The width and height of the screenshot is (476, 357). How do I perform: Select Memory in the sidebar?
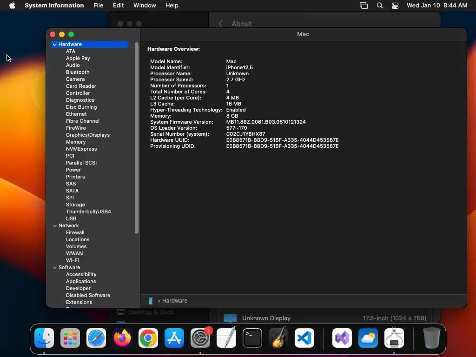click(76, 142)
